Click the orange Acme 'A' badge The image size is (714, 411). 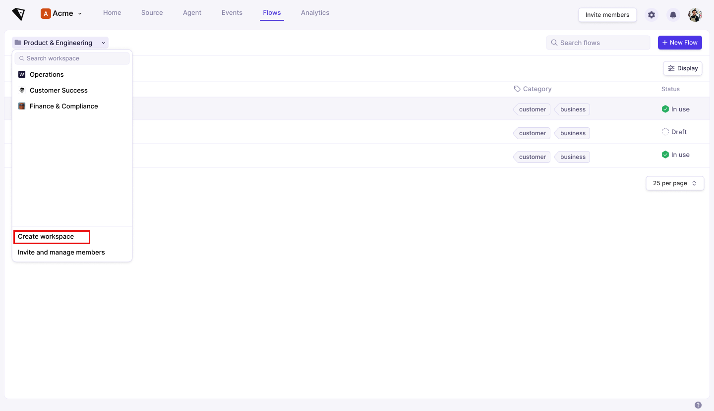click(46, 13)
